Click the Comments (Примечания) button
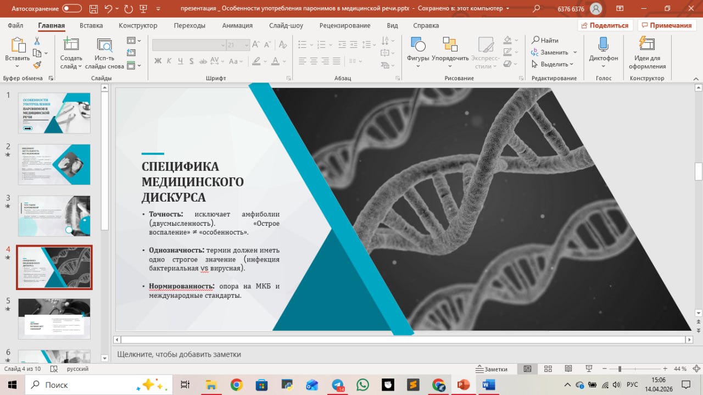Image resolution: width=703 pixels, height=395 pixels. tap(667, 25)
